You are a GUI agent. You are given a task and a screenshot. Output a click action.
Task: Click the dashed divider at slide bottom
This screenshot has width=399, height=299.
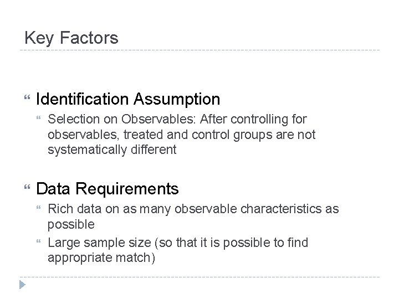pos(199,277)
